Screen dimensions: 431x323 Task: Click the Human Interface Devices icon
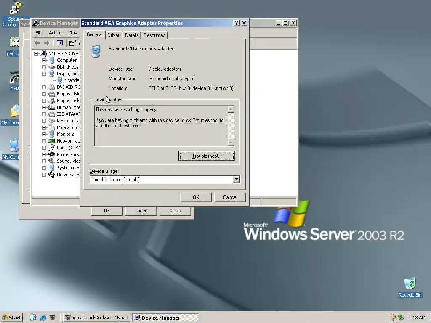(52, 107)
